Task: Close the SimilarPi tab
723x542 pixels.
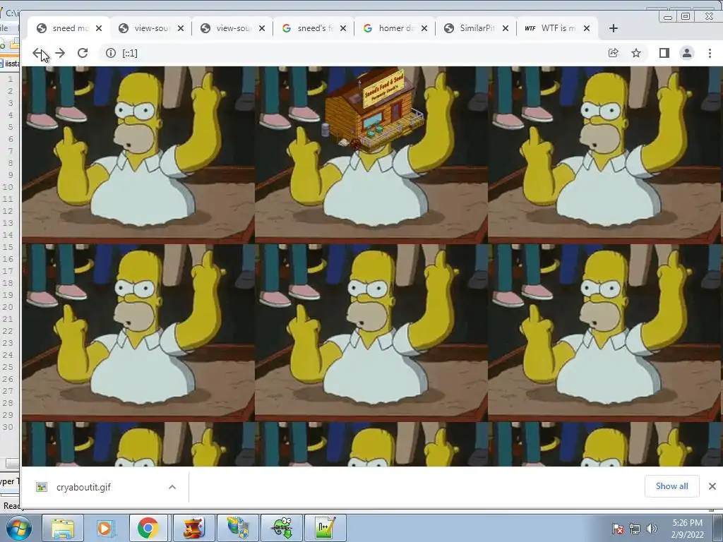Action: pyautogui.click(x=506, y=28)
